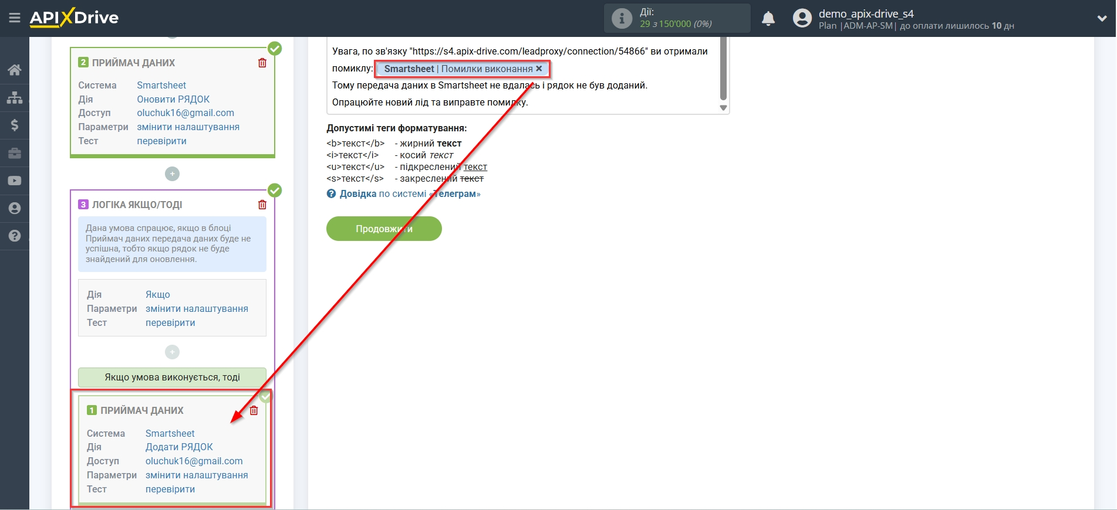
Task: Click the help circle icon near Довідка
Action: pyautogui.click(x=331, y=194)
